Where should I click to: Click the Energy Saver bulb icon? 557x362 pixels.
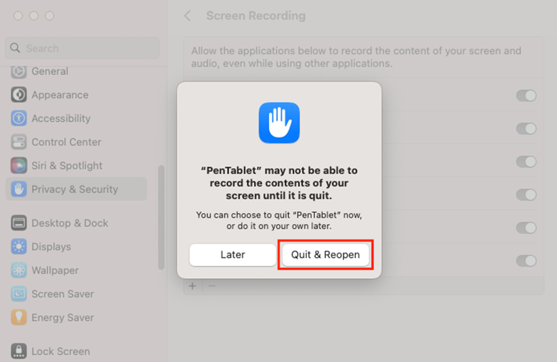pos(19,317)
